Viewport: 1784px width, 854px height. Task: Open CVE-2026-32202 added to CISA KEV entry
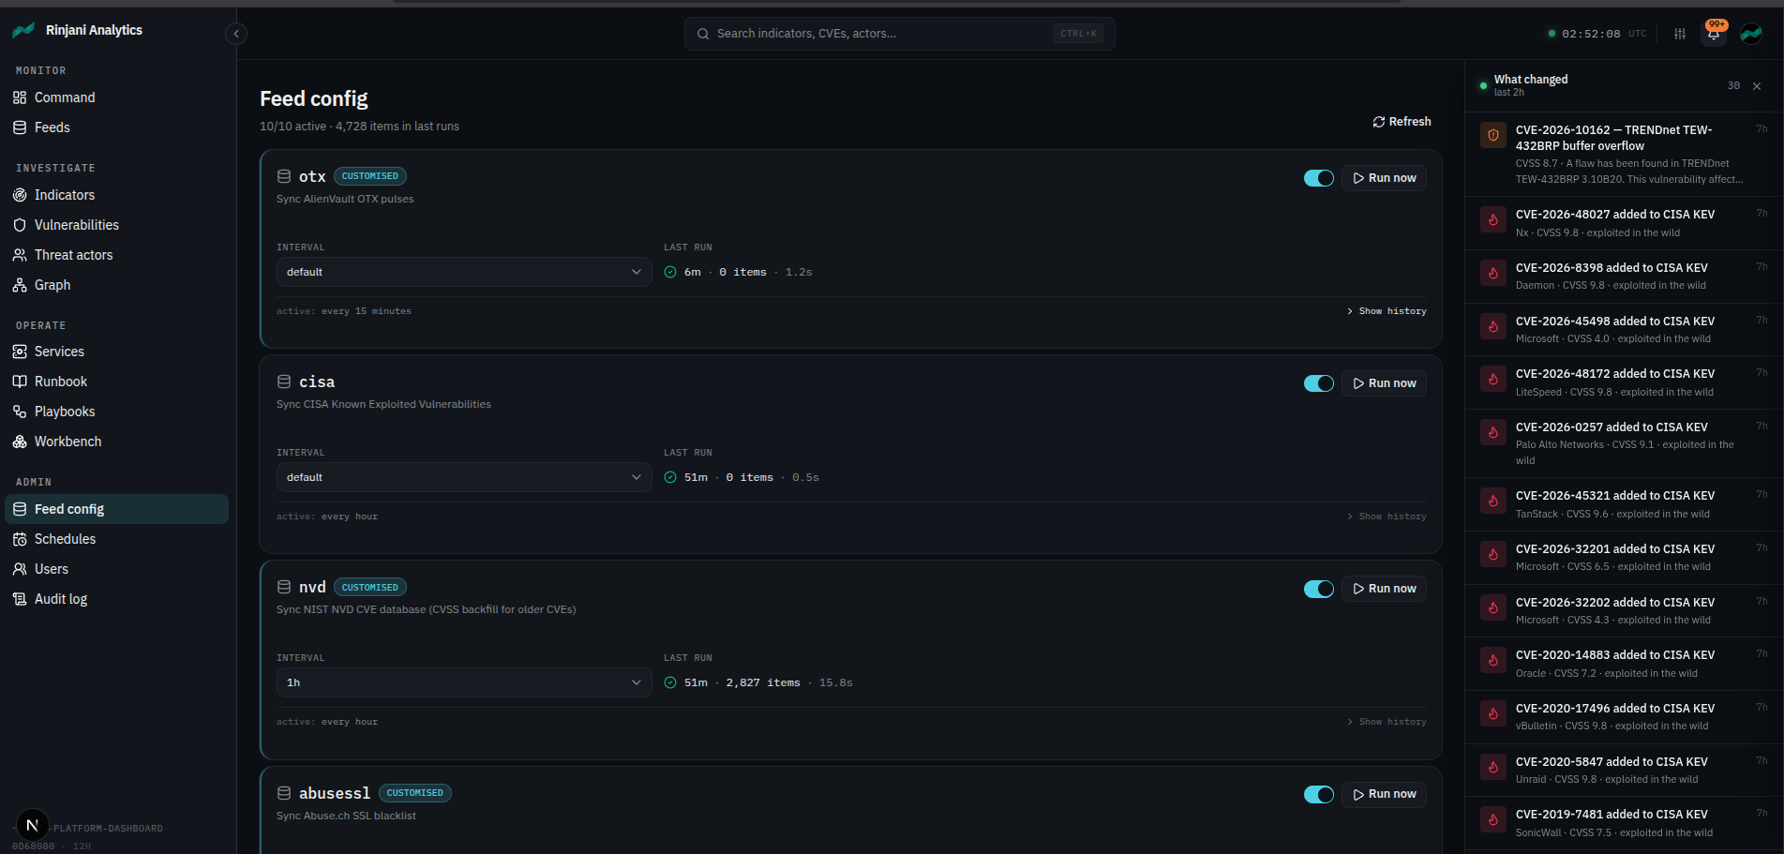point(1624,611)
